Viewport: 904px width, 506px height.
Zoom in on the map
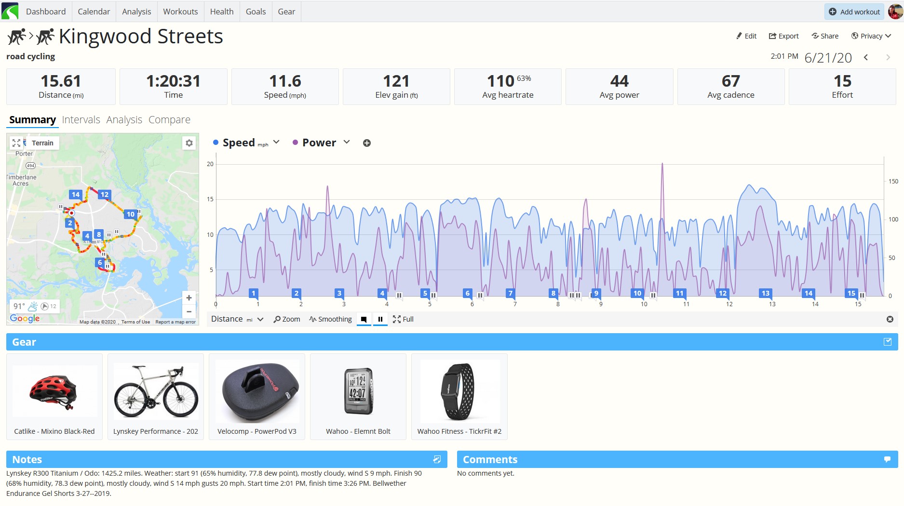pyautogui.click(x=189, y=298)
